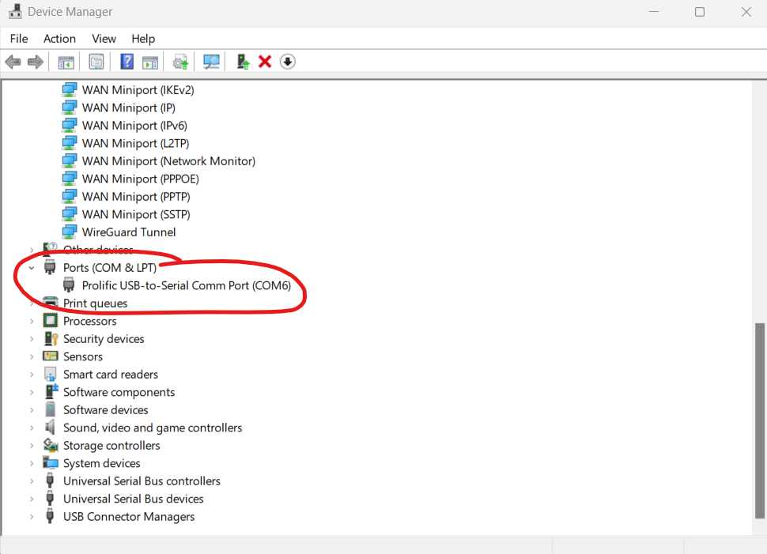This screenshot has width=767, height=554.
Task: Select WAN Miniport (L2TP) entry
Action: (135, 143)
